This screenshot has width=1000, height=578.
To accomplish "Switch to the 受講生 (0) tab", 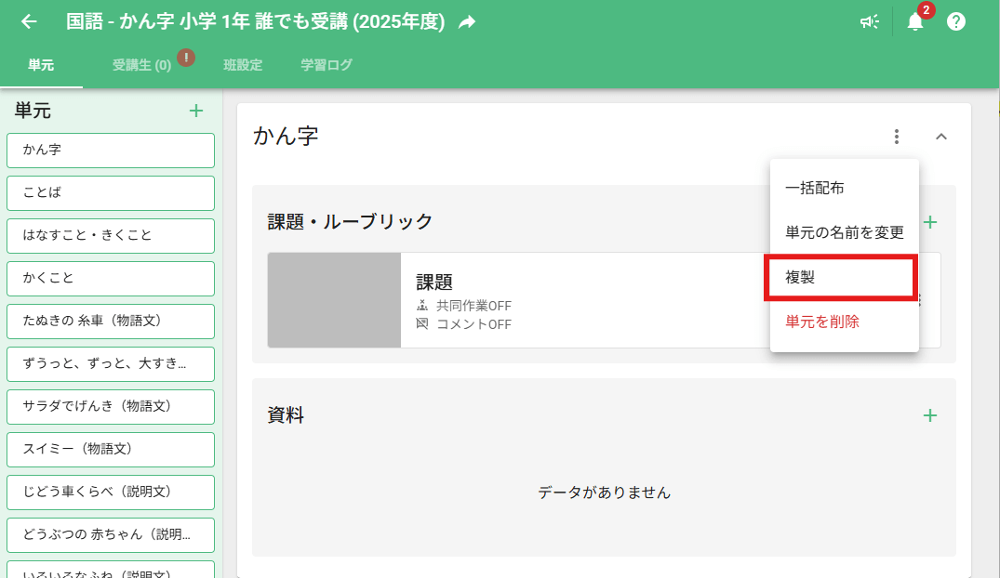I will pyautogui.click(x=141, y=65).
